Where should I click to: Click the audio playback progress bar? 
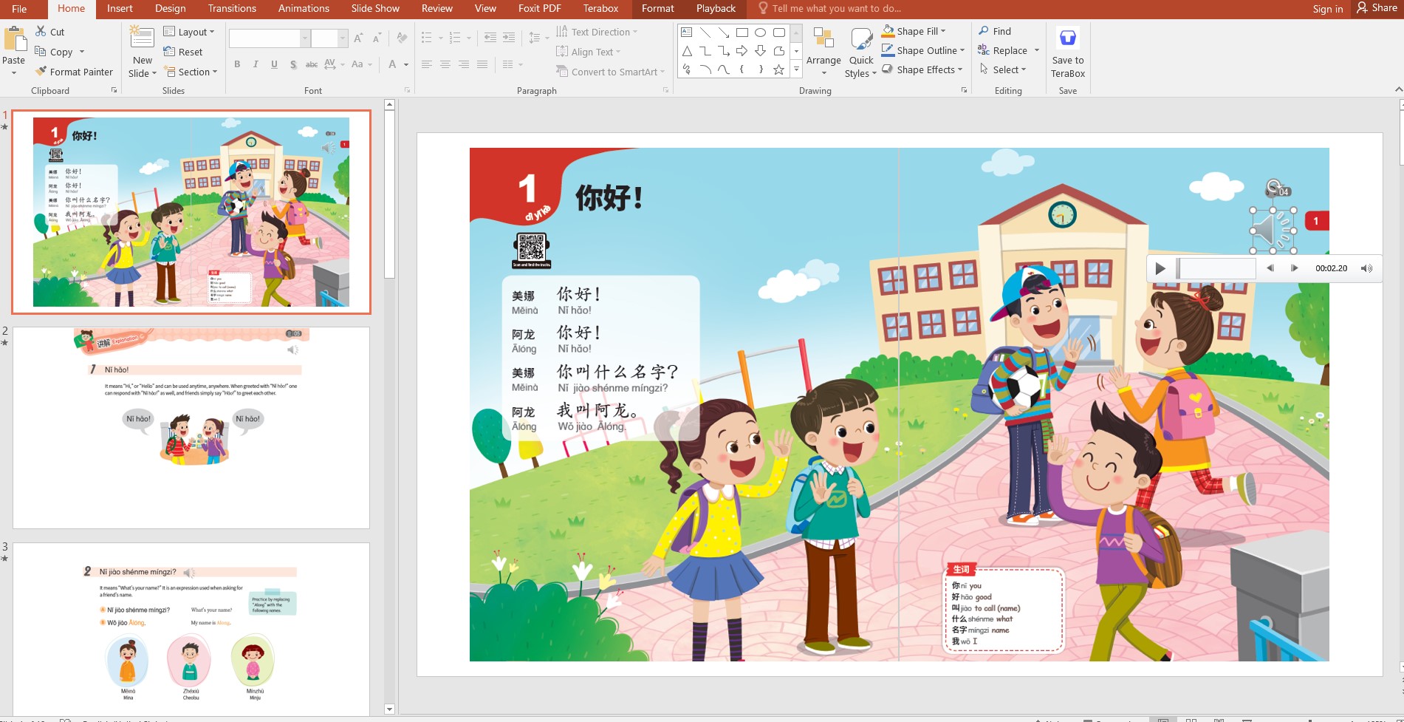[1216, 268]
